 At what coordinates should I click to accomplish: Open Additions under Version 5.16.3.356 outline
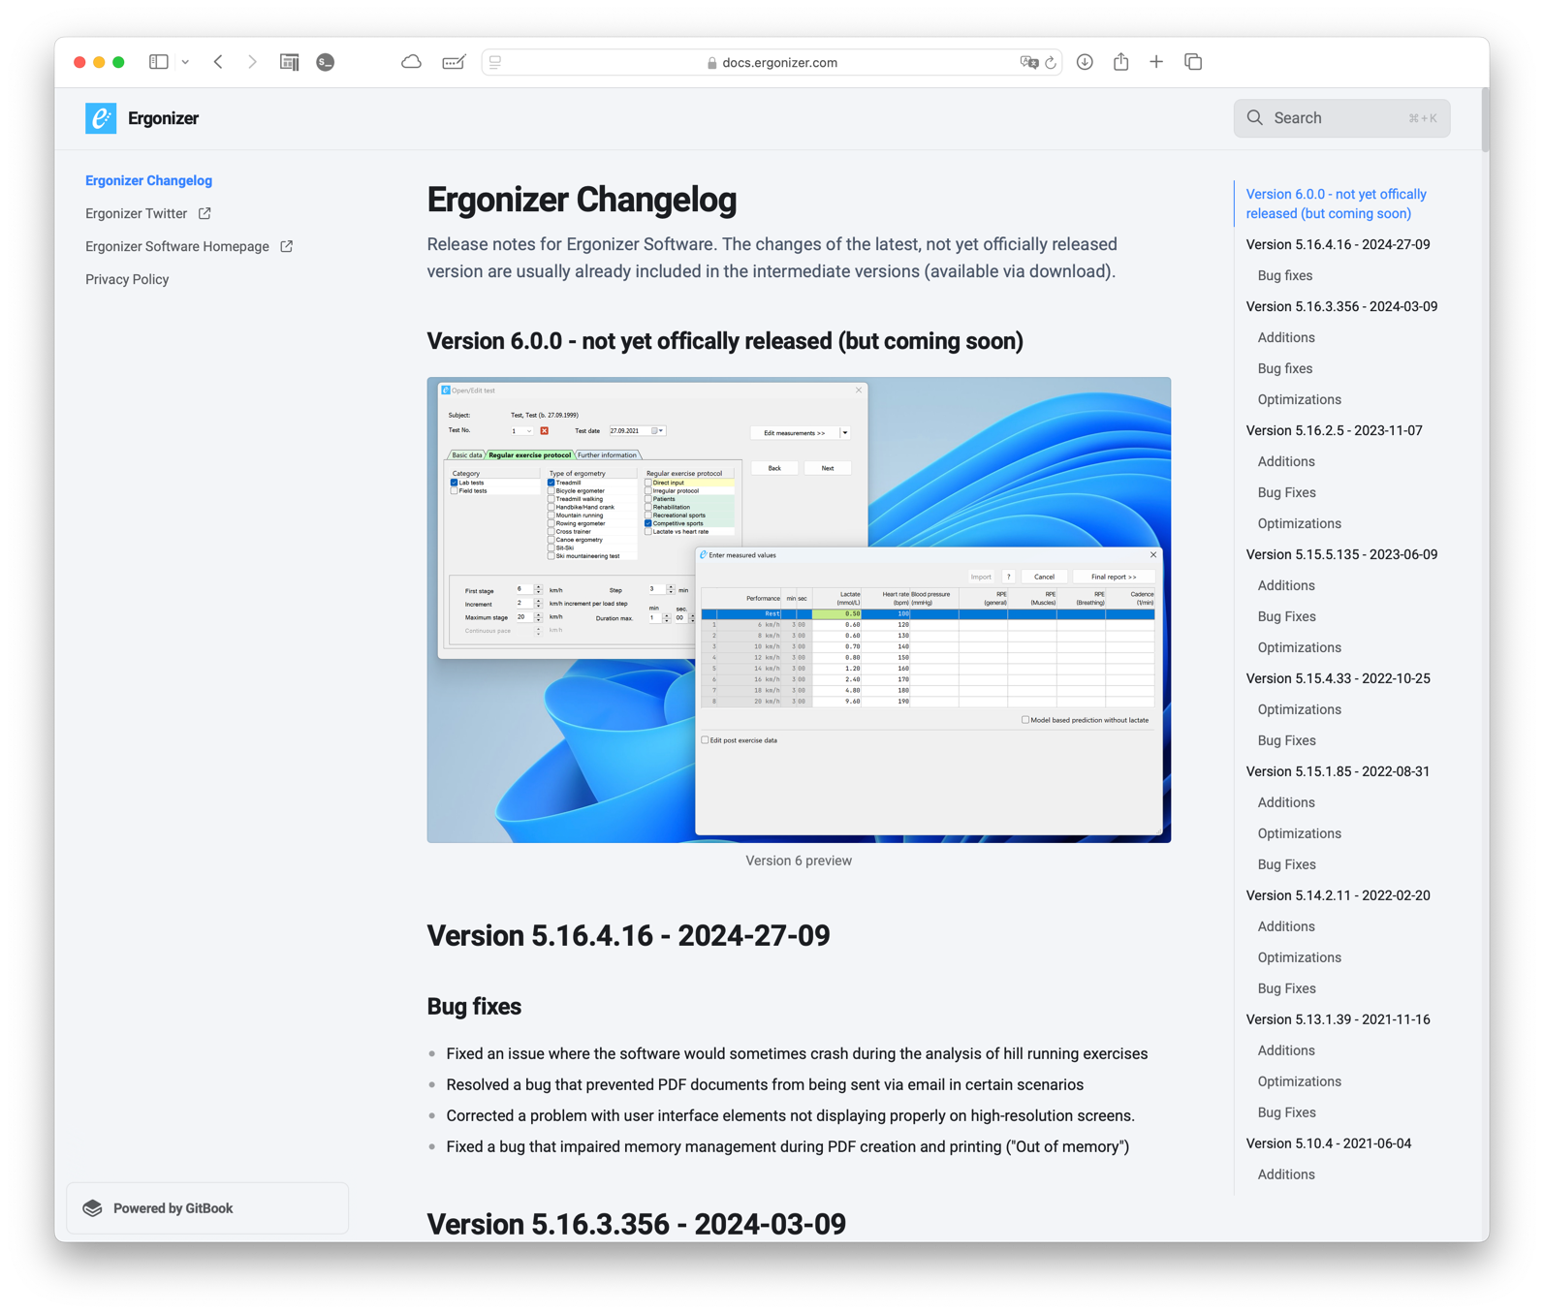pyautogui.click(x=1285, y=337)
